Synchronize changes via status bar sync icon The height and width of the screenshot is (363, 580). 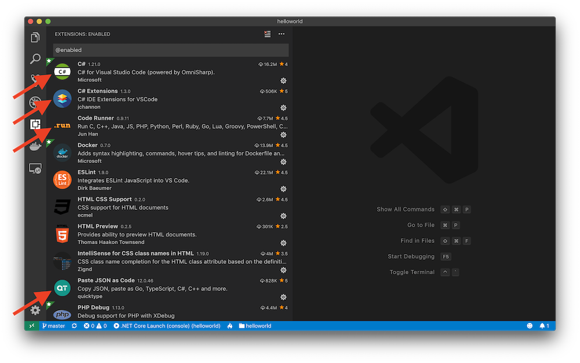[x=74, y=326]
